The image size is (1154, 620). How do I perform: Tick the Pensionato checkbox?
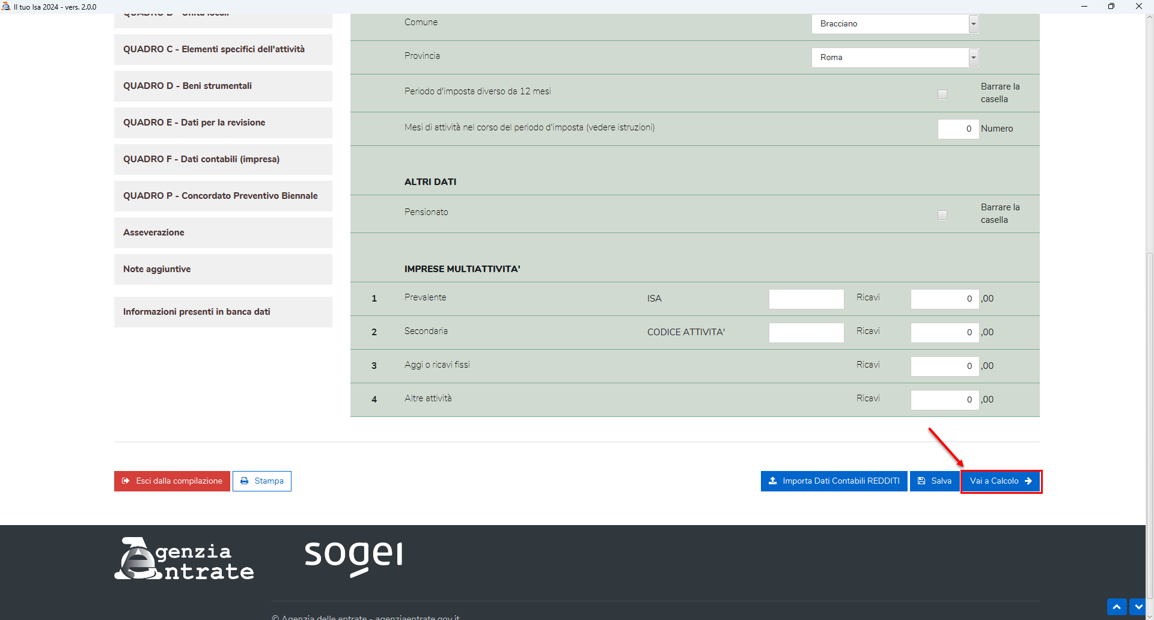coord(942,215)
